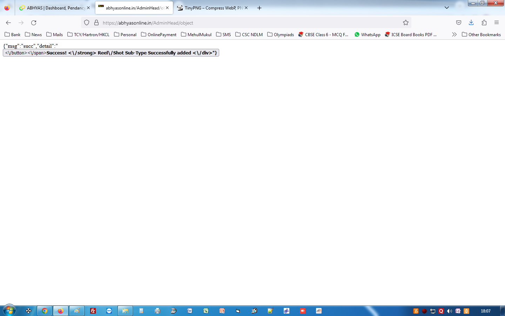Open the tracking protection shield icon

87,23
